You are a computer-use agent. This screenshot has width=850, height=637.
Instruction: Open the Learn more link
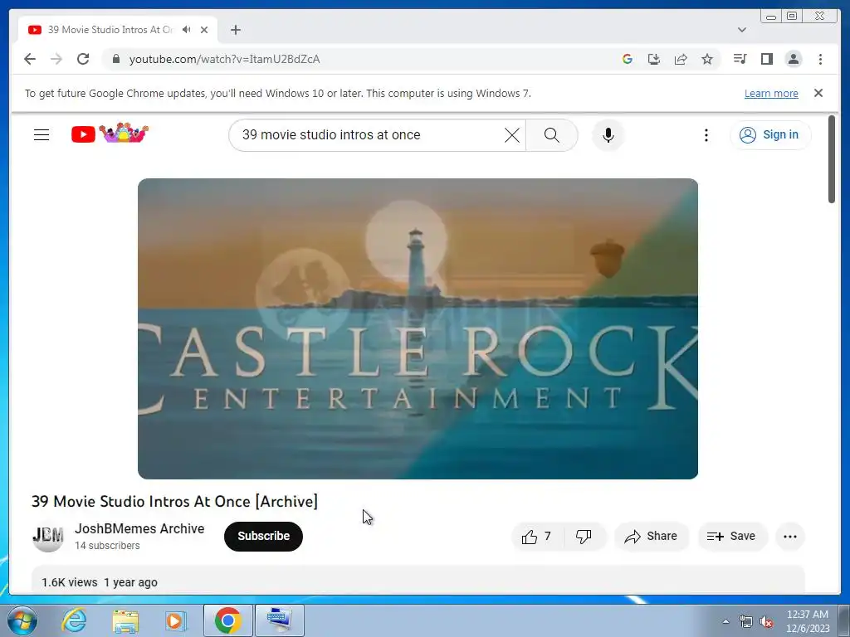click(771, 93)
